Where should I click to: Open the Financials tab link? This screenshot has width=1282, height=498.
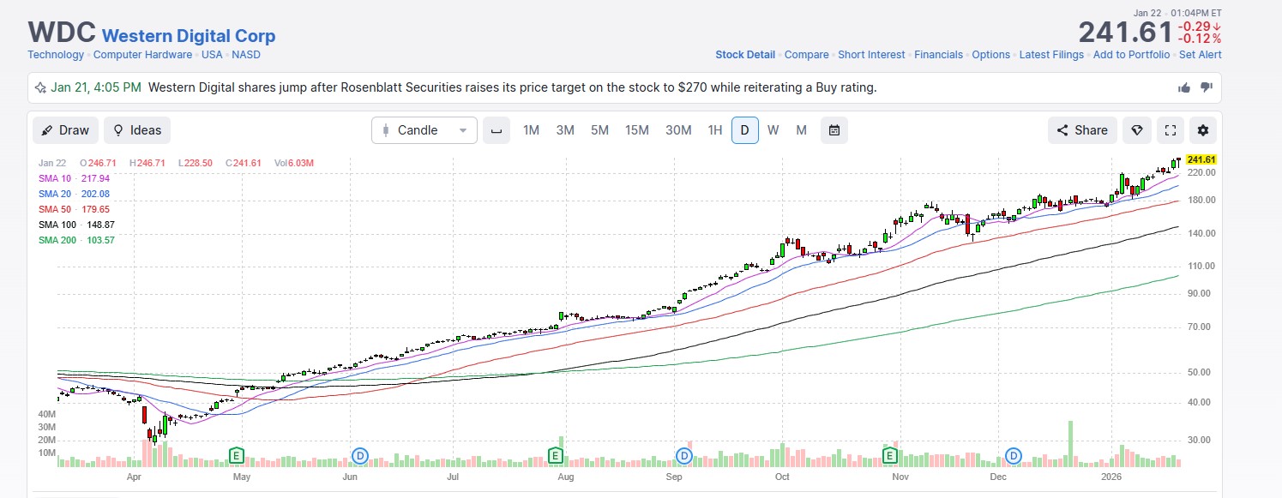tap(938, 55)
